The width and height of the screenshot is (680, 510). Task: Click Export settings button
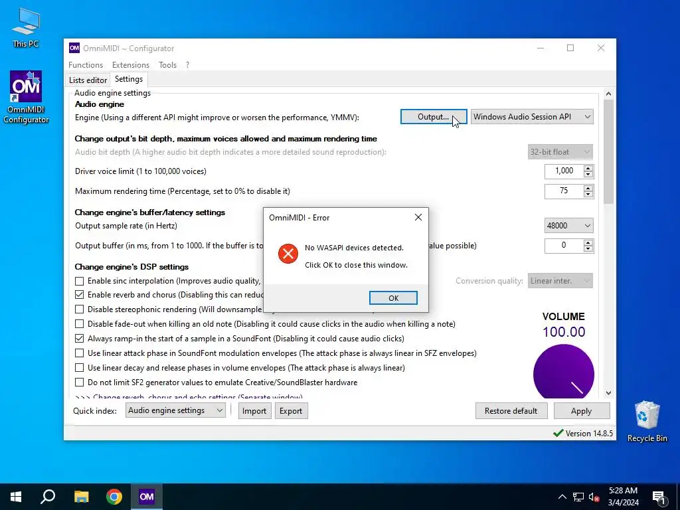(x=291, y=410)
